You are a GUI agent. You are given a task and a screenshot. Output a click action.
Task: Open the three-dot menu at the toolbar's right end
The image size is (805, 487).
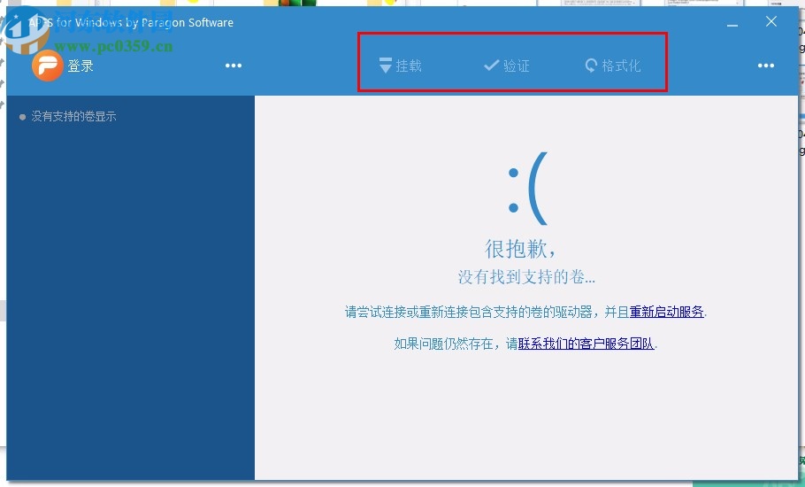click(765, 66)
